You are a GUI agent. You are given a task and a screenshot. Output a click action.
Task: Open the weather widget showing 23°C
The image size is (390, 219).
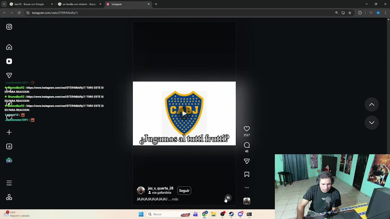[x=17, y=214]
